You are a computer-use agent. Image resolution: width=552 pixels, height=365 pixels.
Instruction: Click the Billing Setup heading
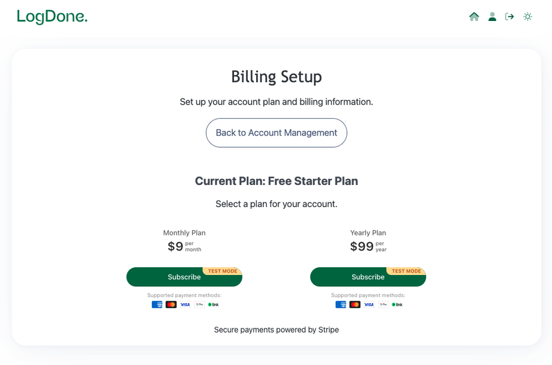tap(276, 77)
